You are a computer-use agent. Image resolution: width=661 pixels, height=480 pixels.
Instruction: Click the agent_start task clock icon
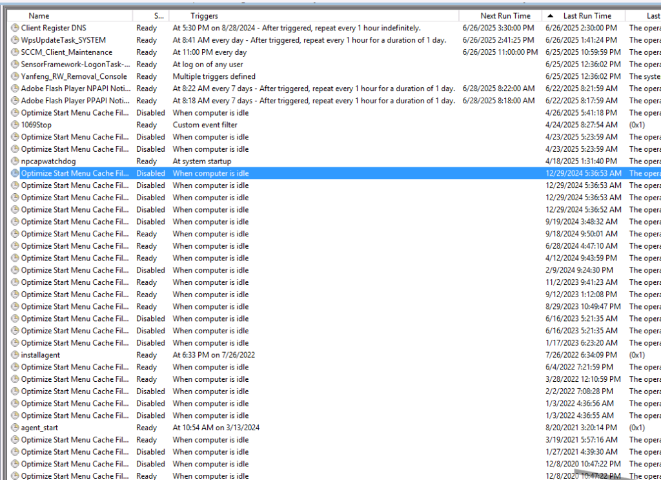[15, 428]
